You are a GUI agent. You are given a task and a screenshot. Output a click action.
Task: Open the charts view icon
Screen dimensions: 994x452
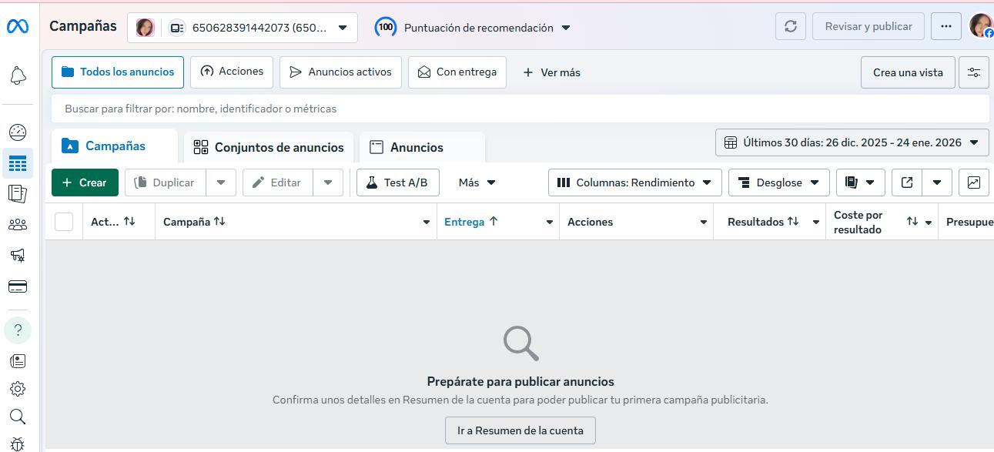point(974,182)
